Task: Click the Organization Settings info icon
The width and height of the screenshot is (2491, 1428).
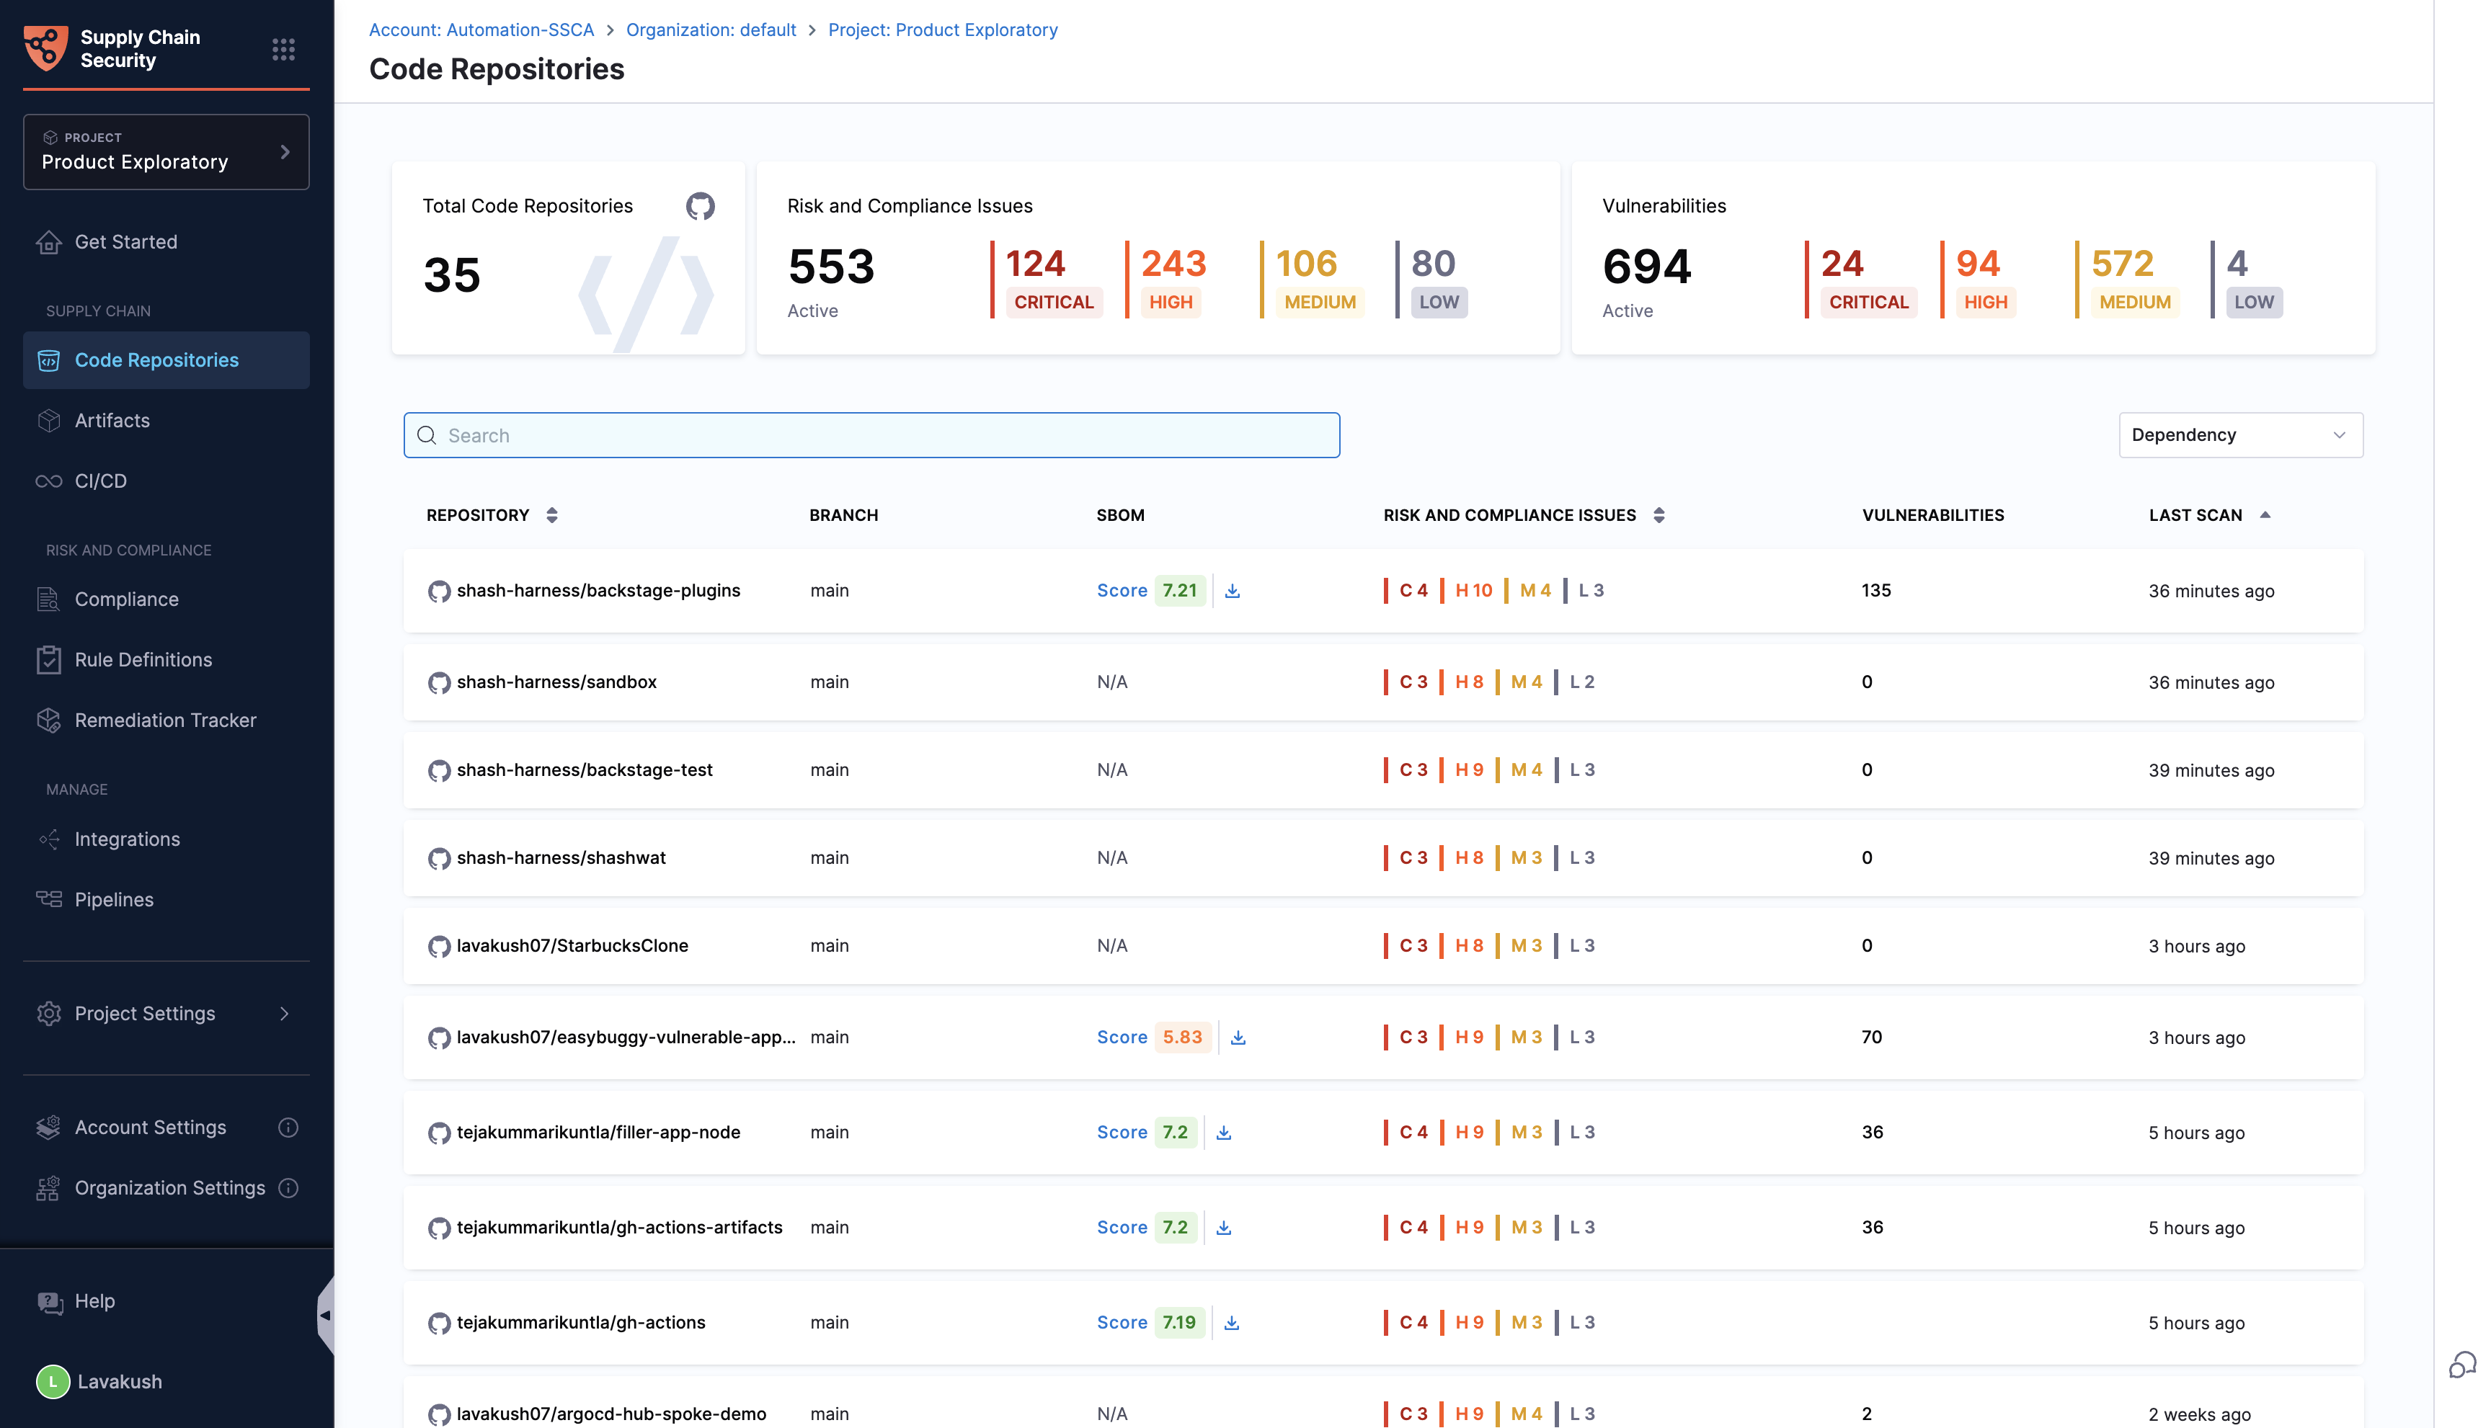Action: click(288, 1187)
